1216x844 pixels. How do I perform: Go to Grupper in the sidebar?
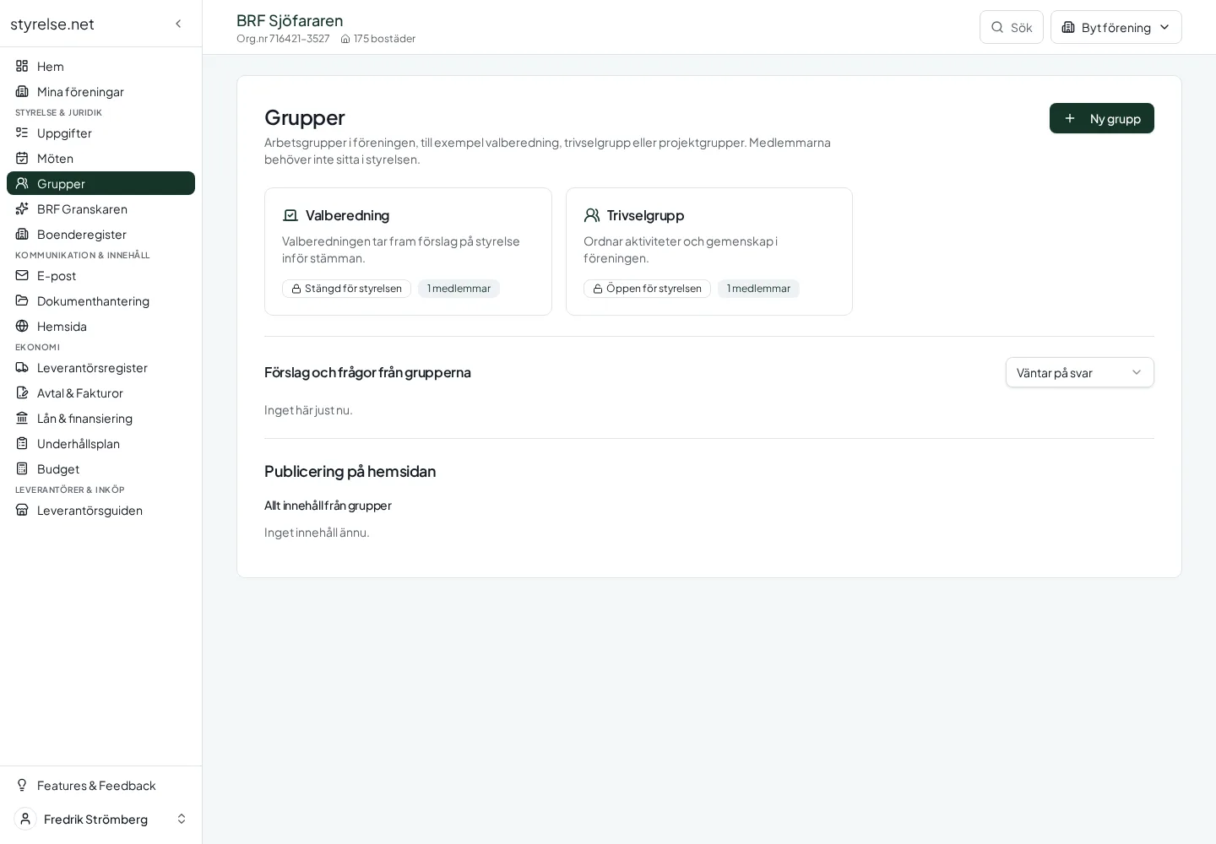[x=100, y=183]
